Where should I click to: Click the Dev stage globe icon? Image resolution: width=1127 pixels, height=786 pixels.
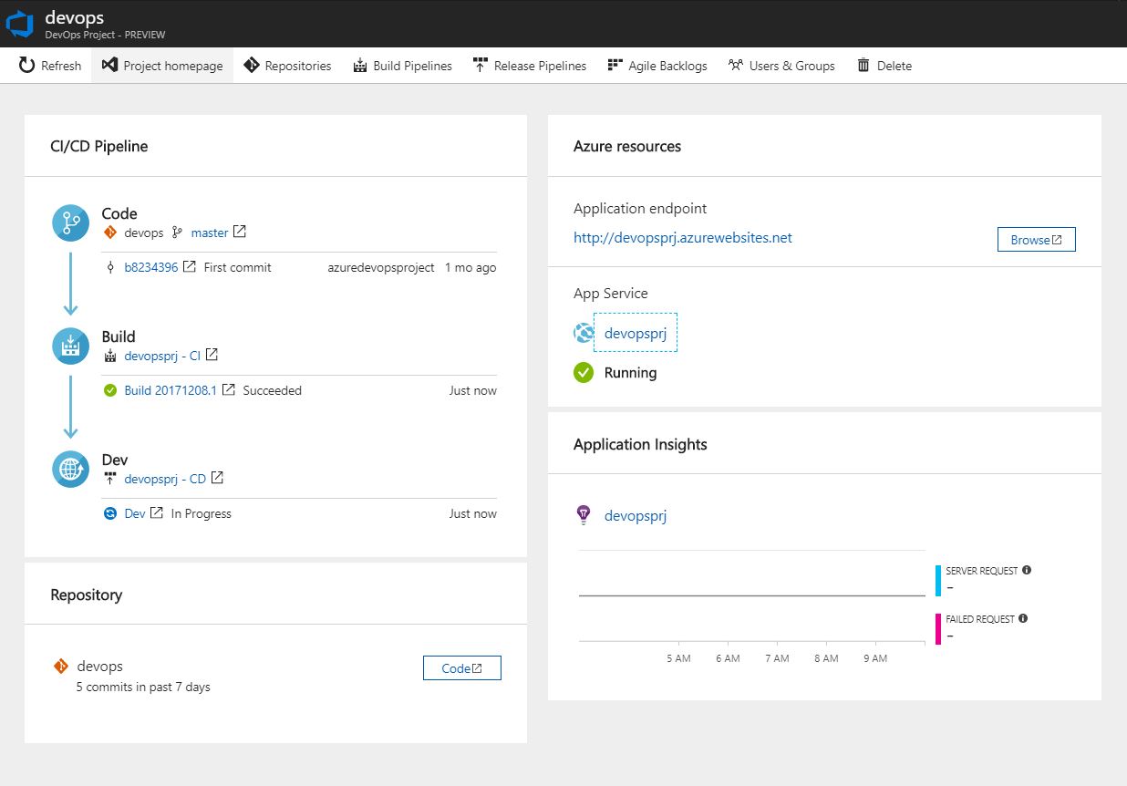click(x=71, y=470)
